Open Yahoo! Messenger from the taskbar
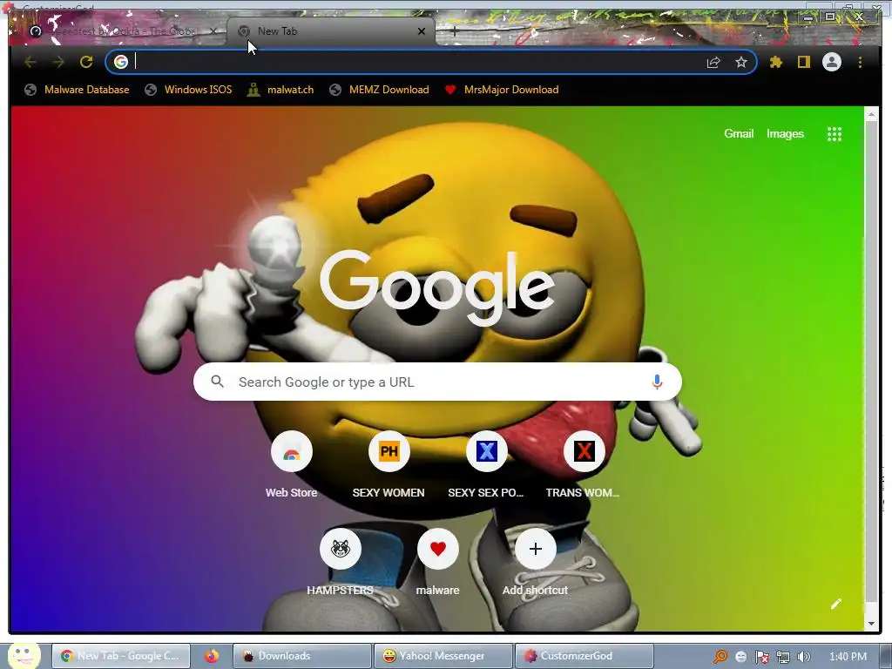 coord(443,656)
